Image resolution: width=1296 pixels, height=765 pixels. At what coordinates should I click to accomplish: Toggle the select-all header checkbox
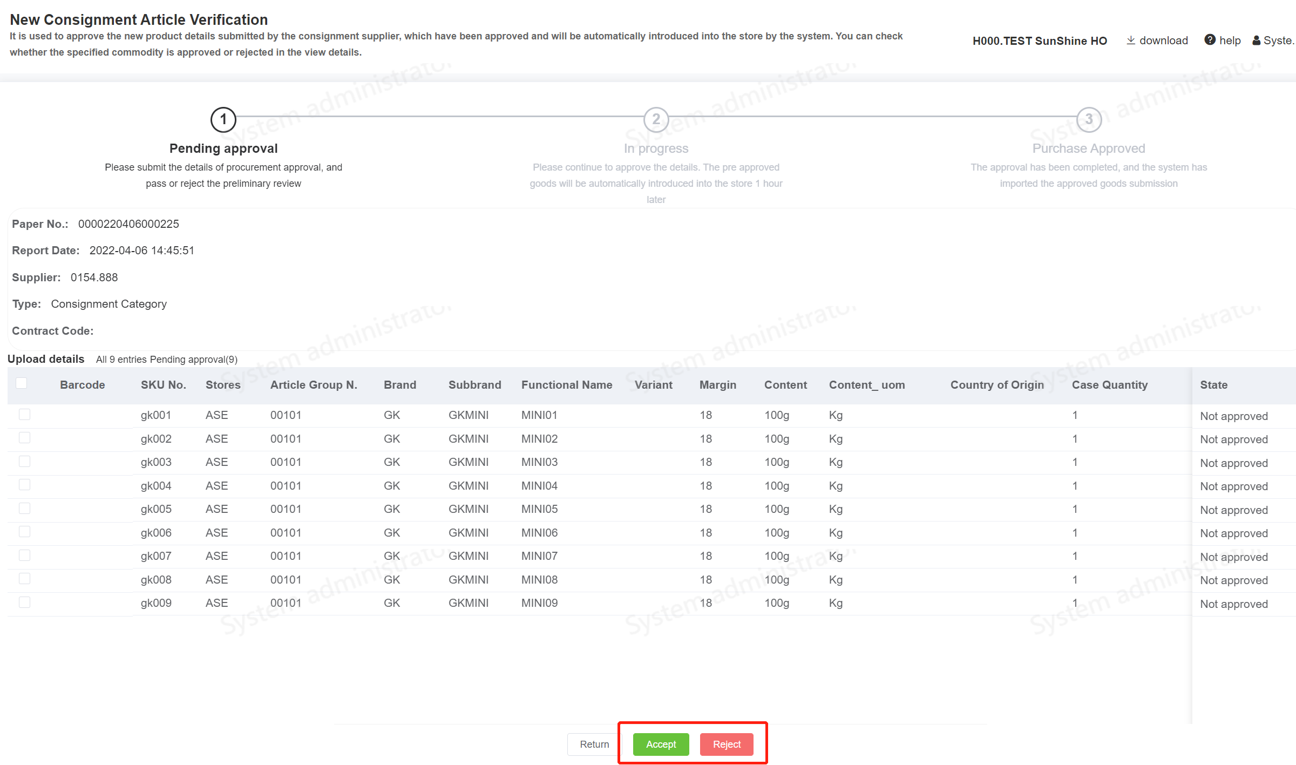point(22,383)
